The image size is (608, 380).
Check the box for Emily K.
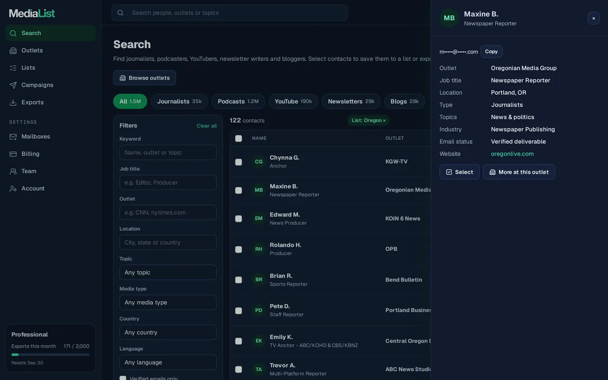239,341
